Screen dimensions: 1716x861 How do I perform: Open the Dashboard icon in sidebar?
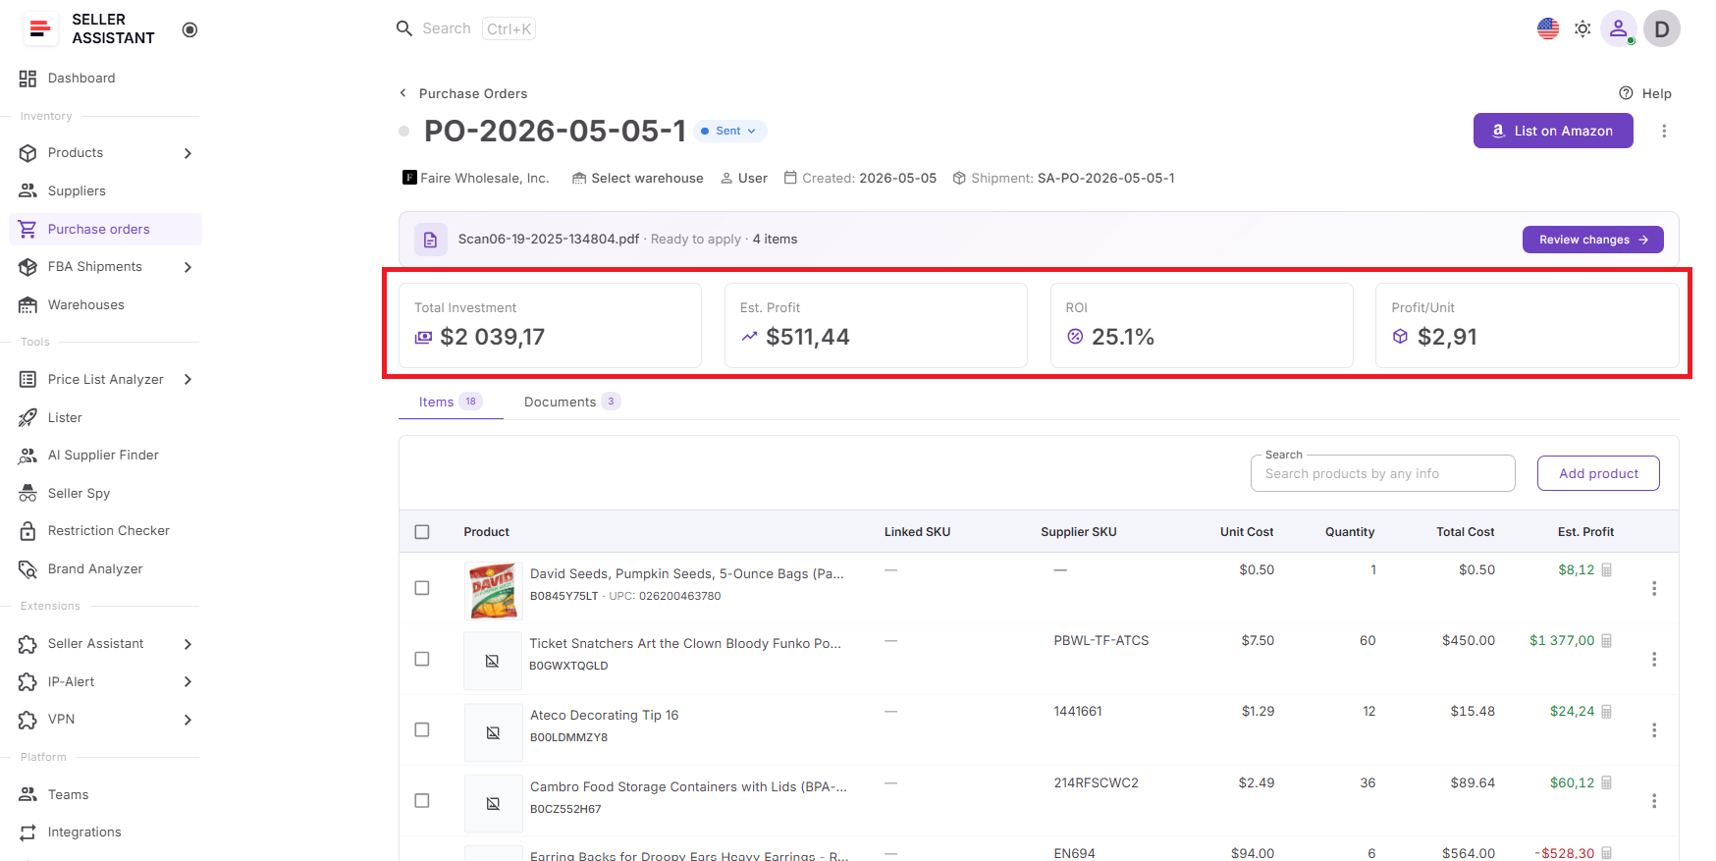(x=27, y=79)
